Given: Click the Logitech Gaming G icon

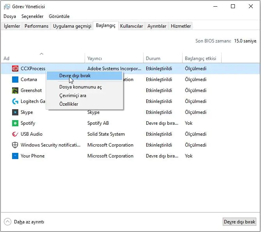Looking at the screenshot, I should [x=15, y=101].
